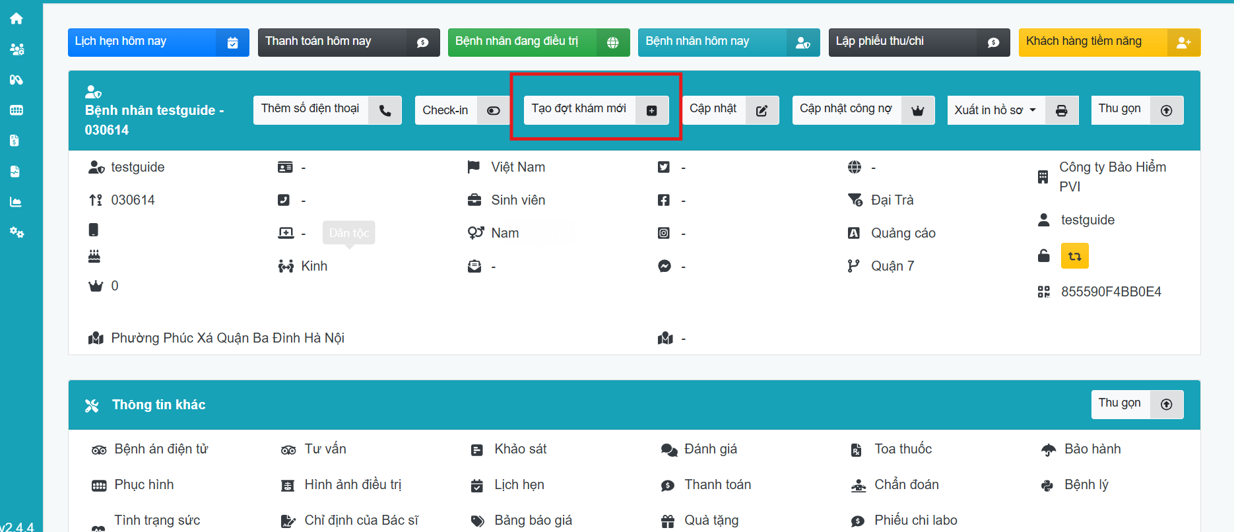This screenshot has height=532, width=1234.
Task: Click the plus icon of Tạo đợt khám mới
Action: click(651, 111)
